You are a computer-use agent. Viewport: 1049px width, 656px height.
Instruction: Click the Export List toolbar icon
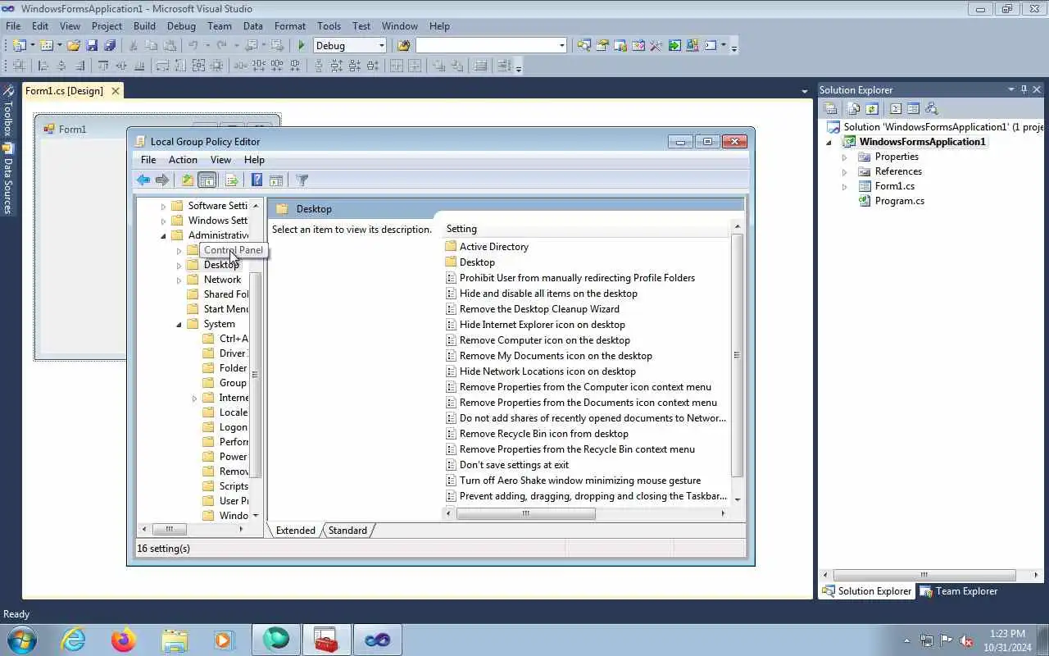232,180
